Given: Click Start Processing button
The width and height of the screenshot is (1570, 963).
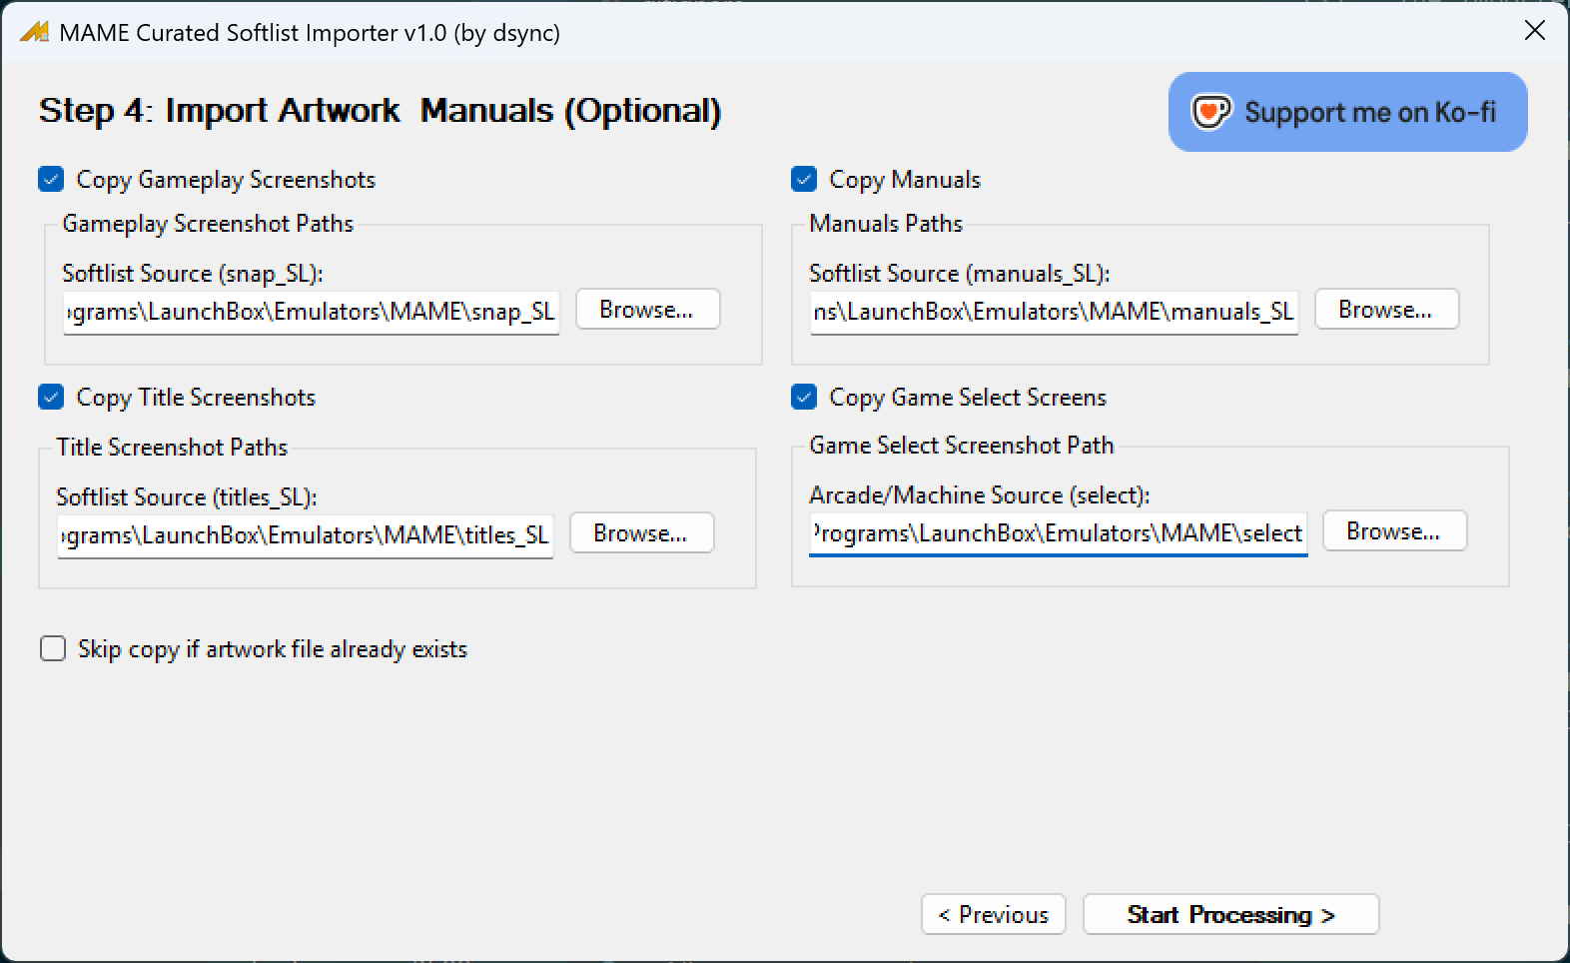Looking at the screenshot, I should [1230, 914].
